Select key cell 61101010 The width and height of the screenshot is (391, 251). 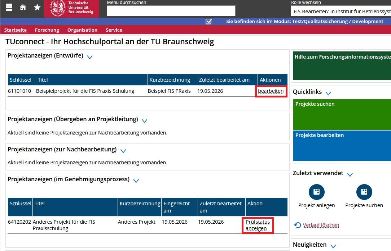click(19, 91)
